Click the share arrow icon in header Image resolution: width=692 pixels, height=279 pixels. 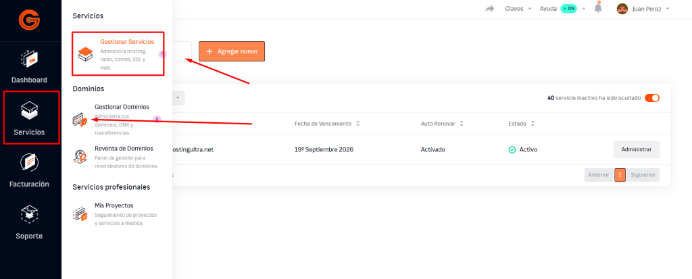coord(490,9)
